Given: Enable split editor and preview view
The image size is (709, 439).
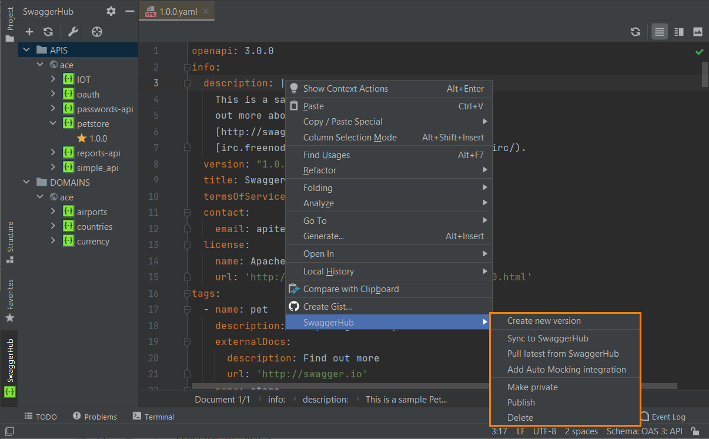Looking at the screenshot, I should pos(678,32).
